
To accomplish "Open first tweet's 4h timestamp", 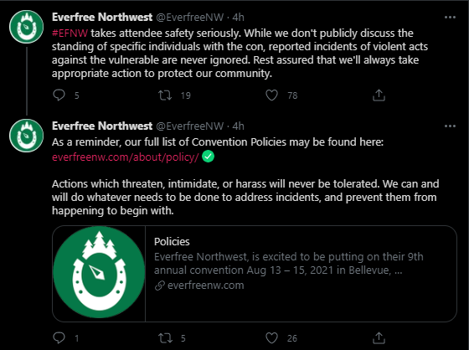I will (x=239, y=18).
